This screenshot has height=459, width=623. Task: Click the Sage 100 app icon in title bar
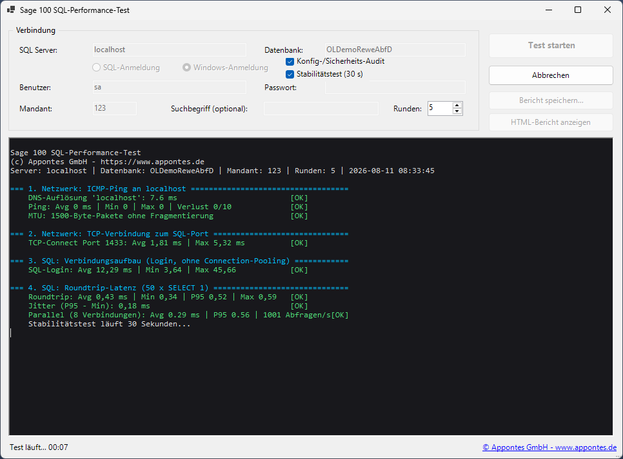click(x=11, y=10)
